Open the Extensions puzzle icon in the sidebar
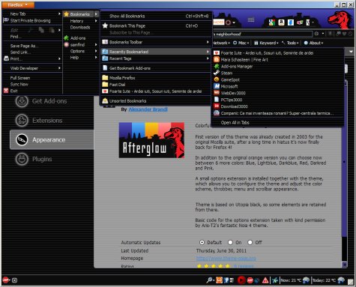The height and width of the screenshot is (287, 356). pyautogui.click(x=22, y=121)
